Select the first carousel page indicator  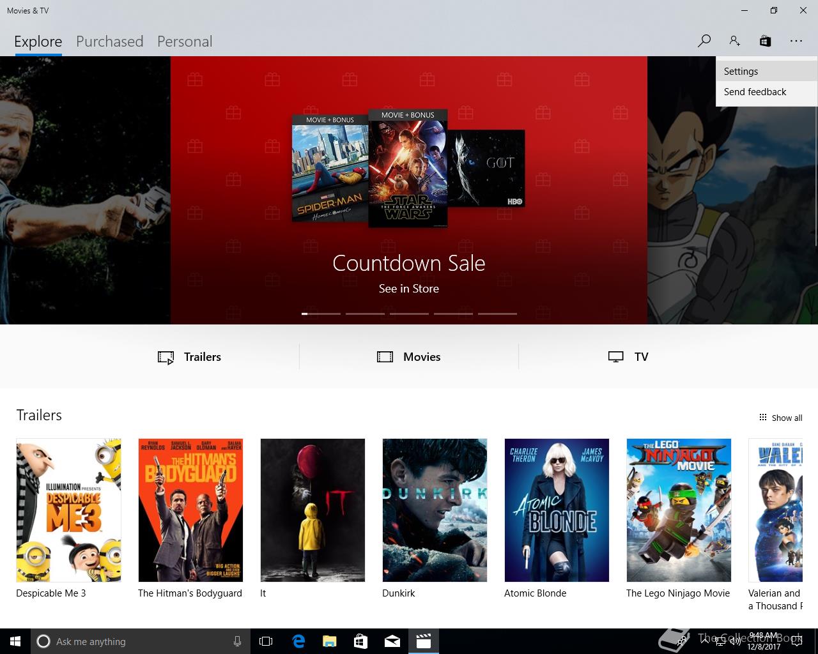click(x=321, y=314)
